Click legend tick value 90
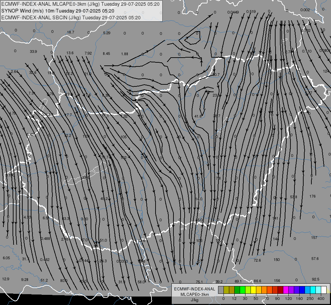The image size is (331, 305). [277, 299]
